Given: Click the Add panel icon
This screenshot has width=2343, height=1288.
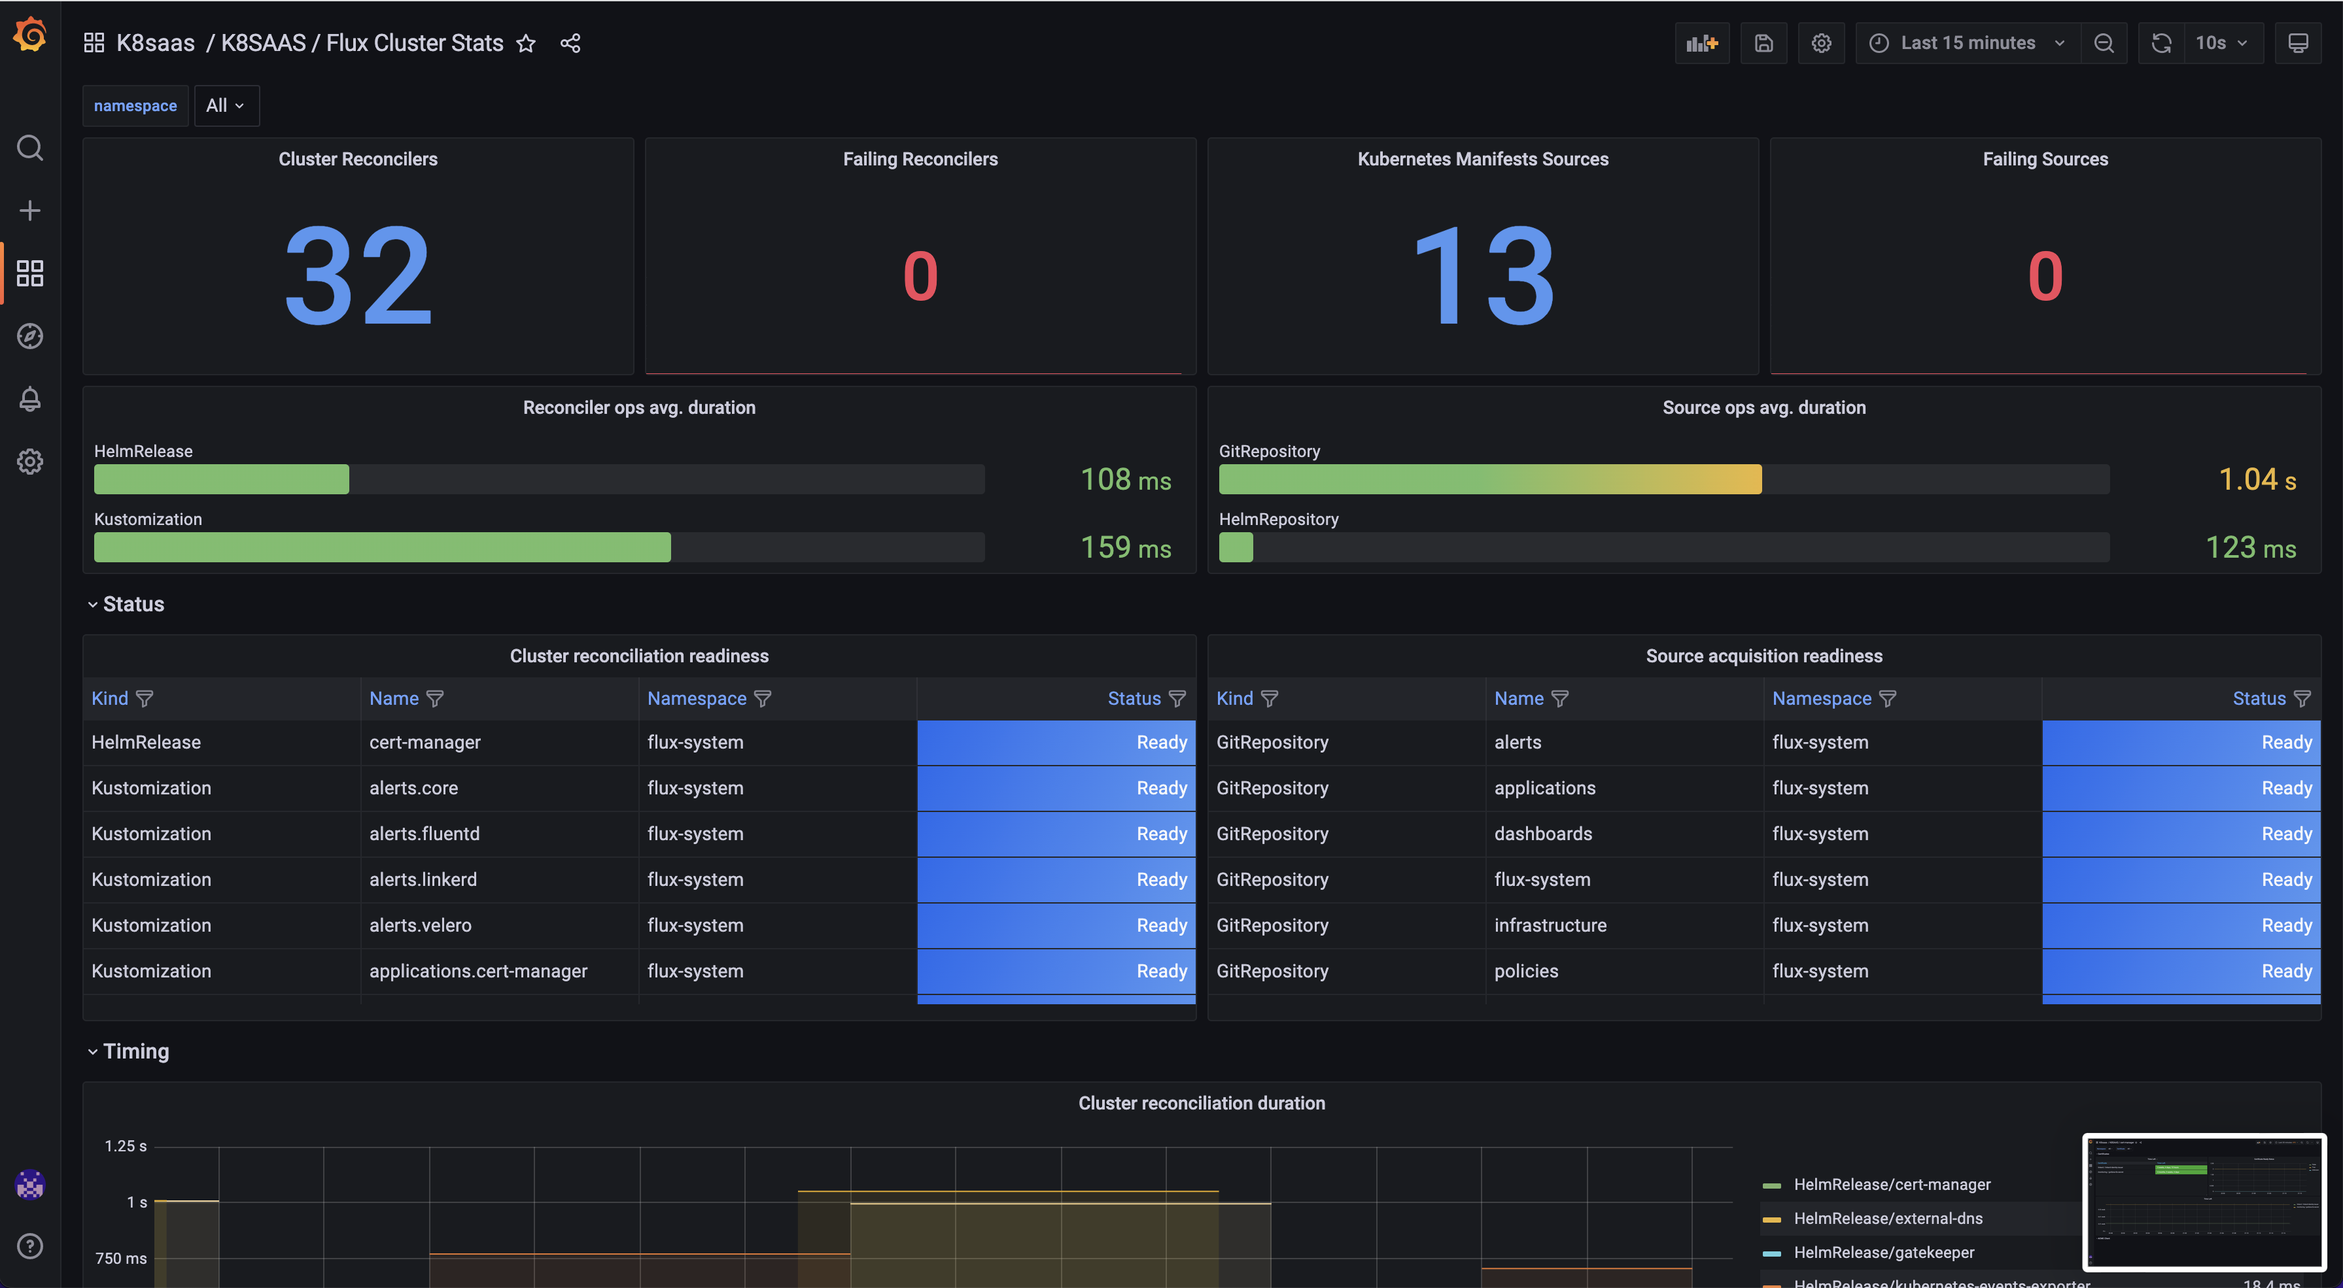Looking at the screenshot, I should coord(1702,42).
